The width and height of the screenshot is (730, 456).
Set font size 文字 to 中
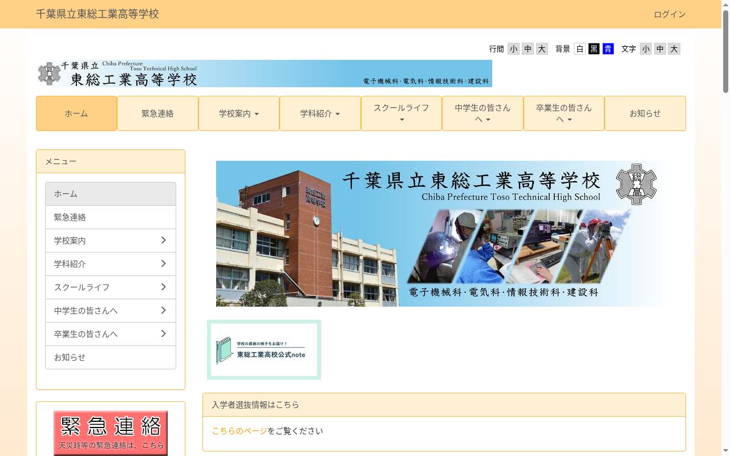pos(660,49)
